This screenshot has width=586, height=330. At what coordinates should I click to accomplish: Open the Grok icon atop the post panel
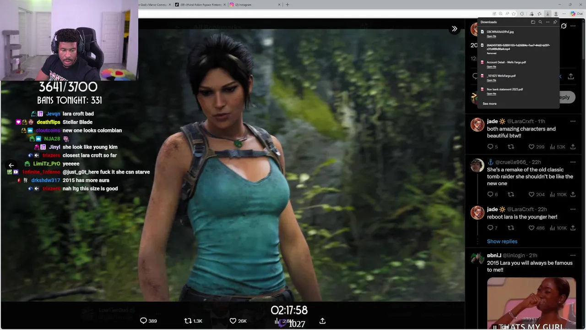click(564, 26)
